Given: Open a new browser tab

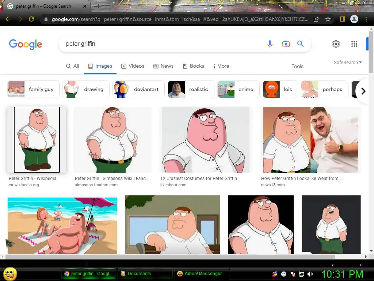Looking at the screenshot, I should pyautogui.click(x=98, y=7).
